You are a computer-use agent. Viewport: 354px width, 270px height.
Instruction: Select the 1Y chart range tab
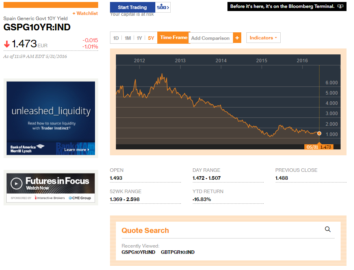pyautogui.click(x=139, y=38)
